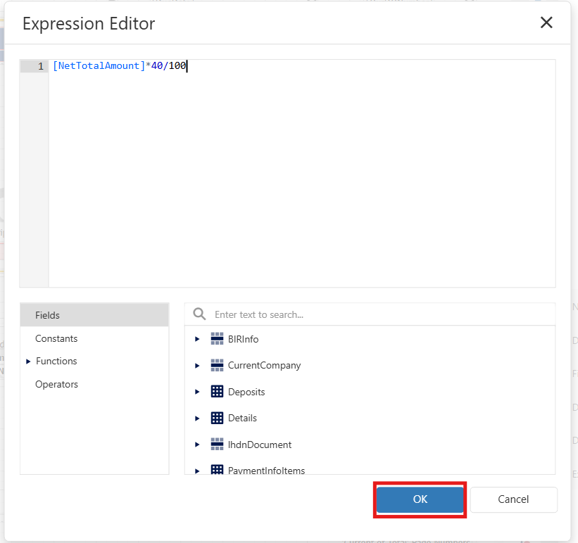
Task: Click the Deposits table icon
Action: tap(217, 392)
